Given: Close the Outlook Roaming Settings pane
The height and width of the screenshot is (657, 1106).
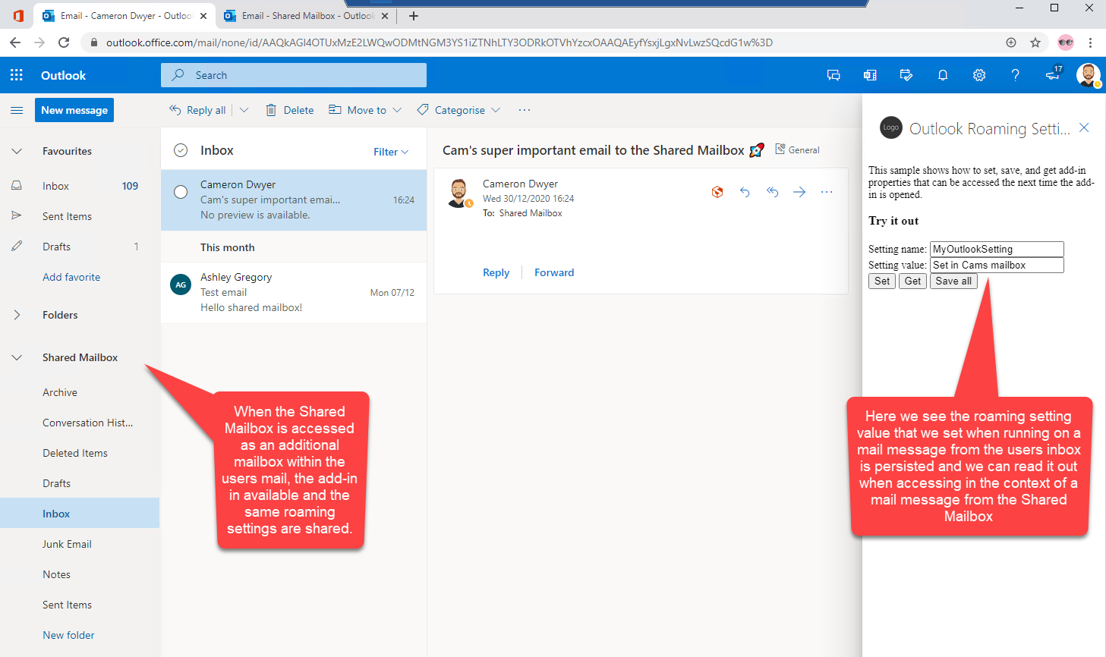Looking at the screenshot, I should tap(1084, 127).
